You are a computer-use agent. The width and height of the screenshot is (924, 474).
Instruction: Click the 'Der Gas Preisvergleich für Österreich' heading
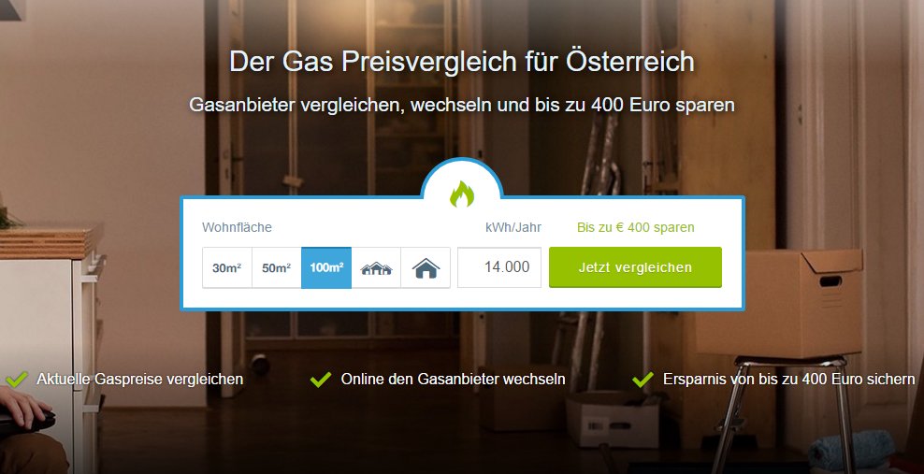pos(462,62)
